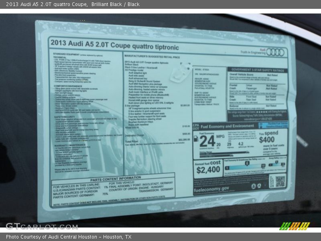The height and width of the screenshot is (241, 321).
Task: Click the Not Rated entry for Overall Vehicle Score
Action: coord(272,75)
